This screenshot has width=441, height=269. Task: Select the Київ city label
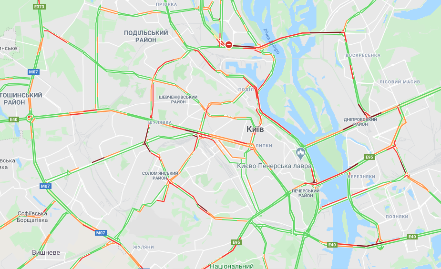point(255,129)
